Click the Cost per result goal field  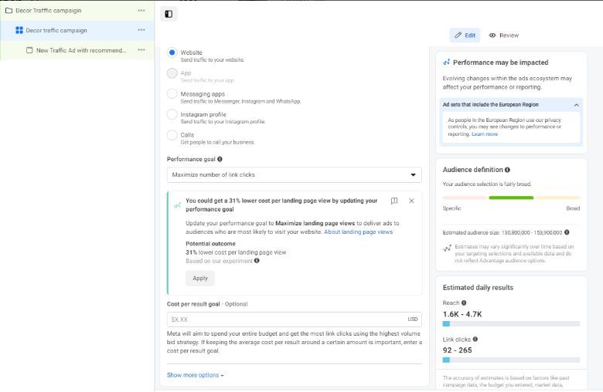tap(286, 319)
